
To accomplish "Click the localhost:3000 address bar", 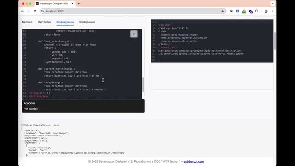I will [x=132, y=11].
